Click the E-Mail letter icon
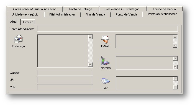The width and height of the screenshot is (195, 106). pyautogui.click(x=105, y=40)
